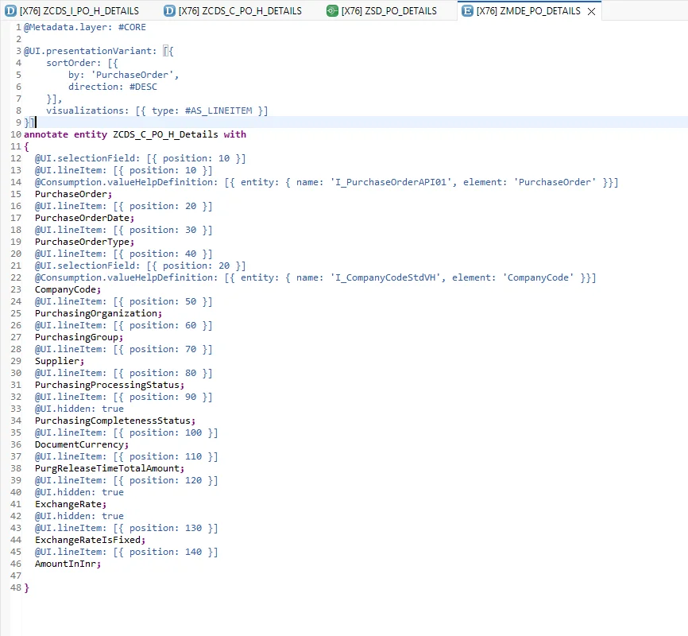Click the CompanyCode; field on line 23

(68, 289)
